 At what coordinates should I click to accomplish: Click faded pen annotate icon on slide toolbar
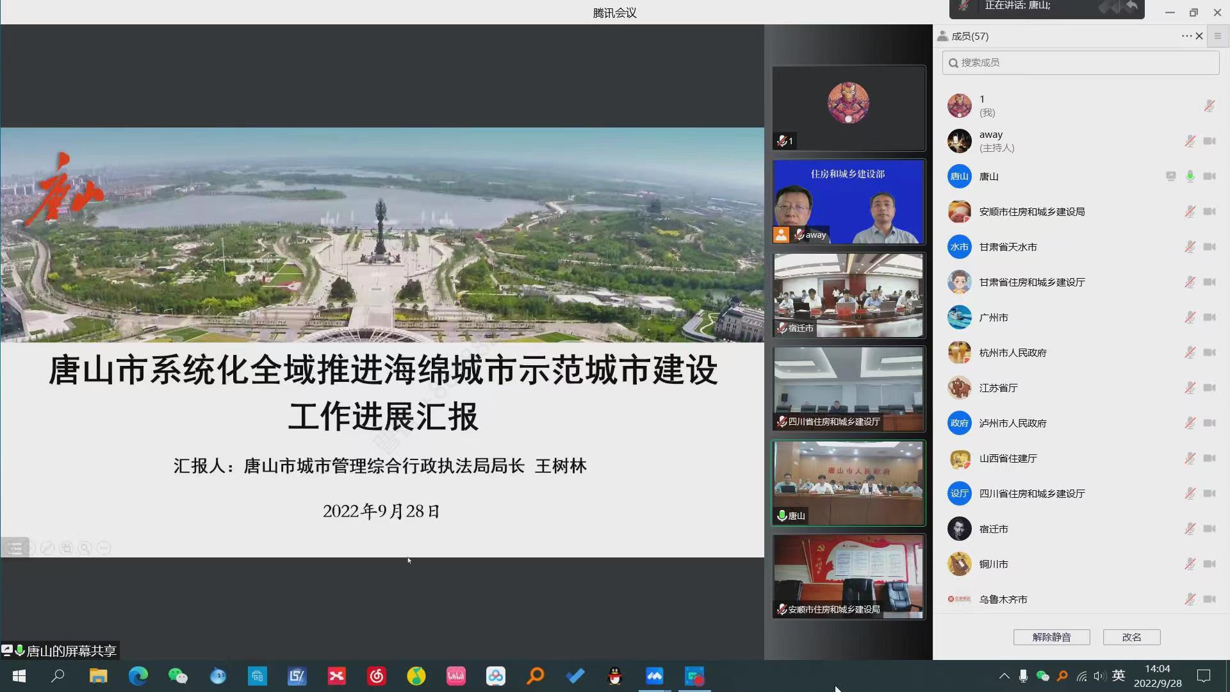point(47,548)
